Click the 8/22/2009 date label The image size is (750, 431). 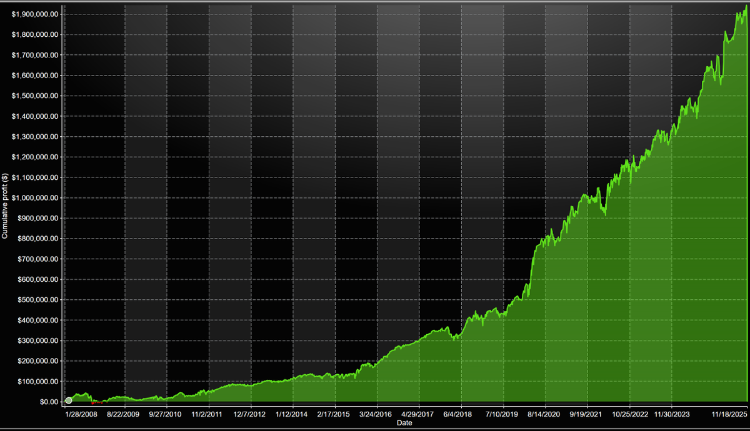click(123, 414)
